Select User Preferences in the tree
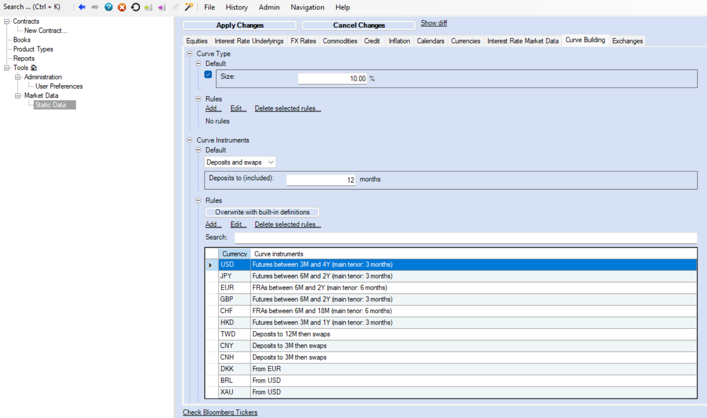The height and width of the screenshot is (418, 707). coord(59,86)
